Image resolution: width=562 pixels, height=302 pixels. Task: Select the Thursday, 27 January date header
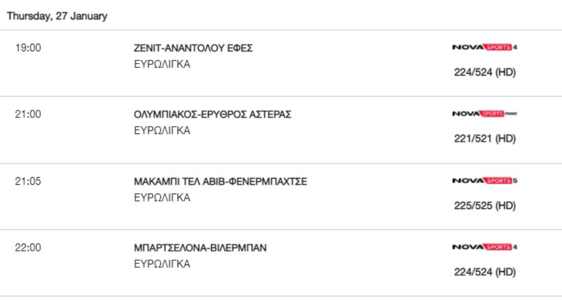(57, 16)
